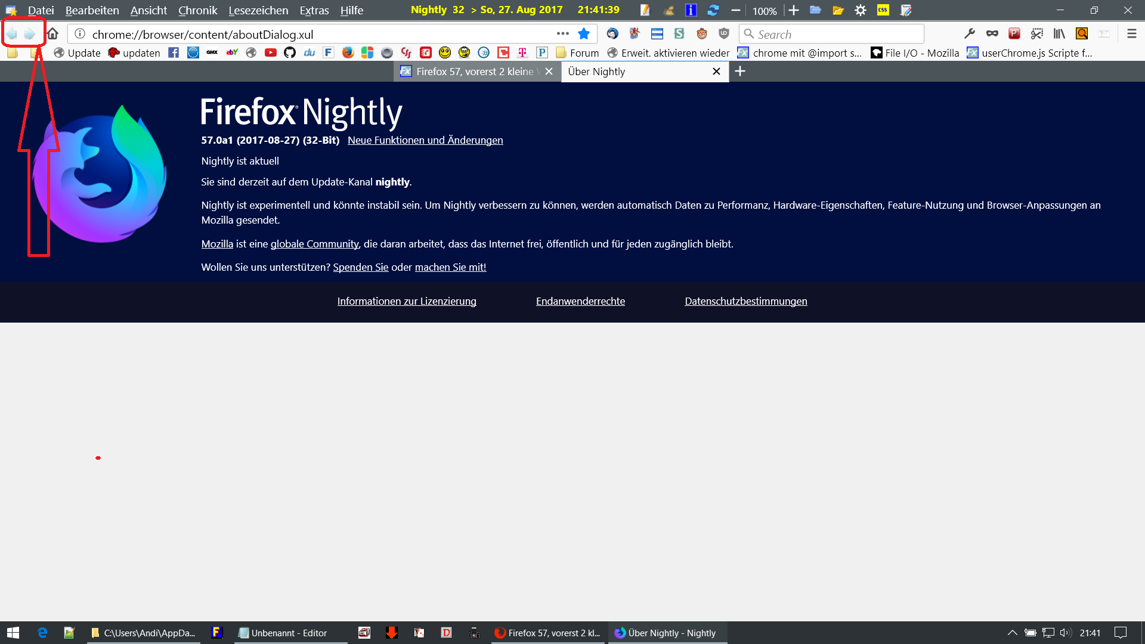Open page actions three-dot menu

(x=562, y=34)
